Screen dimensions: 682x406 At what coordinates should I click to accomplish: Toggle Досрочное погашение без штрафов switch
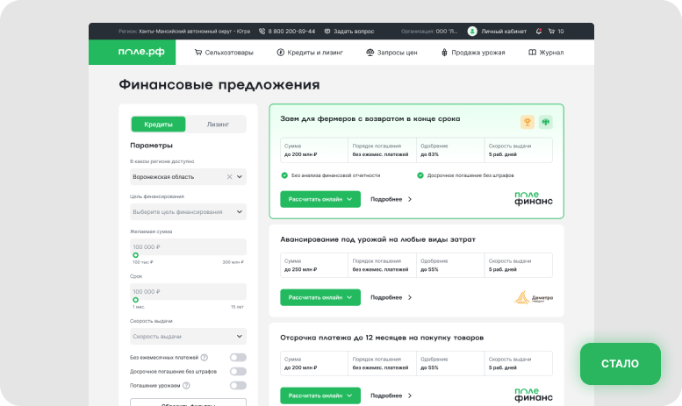point(238,371)
